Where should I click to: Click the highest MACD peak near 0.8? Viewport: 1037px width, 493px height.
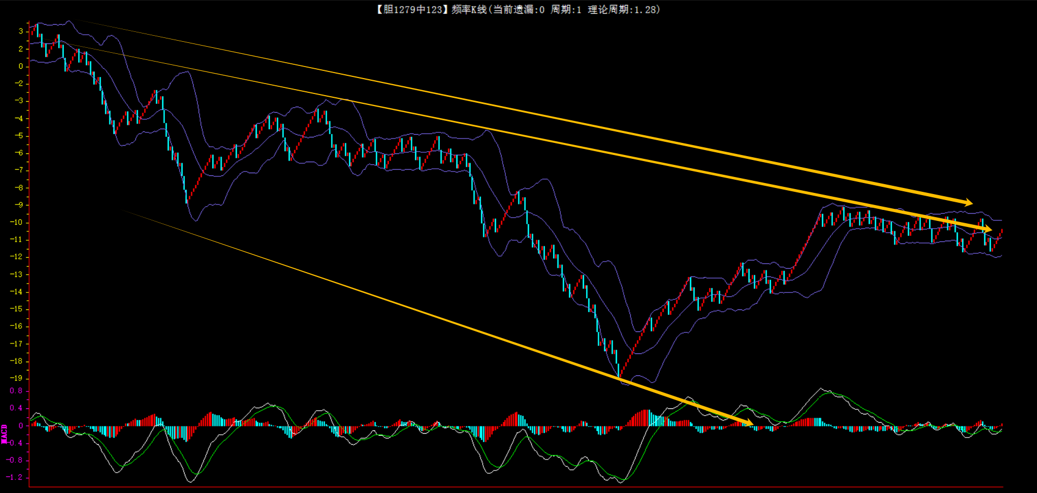click(822, 389)
